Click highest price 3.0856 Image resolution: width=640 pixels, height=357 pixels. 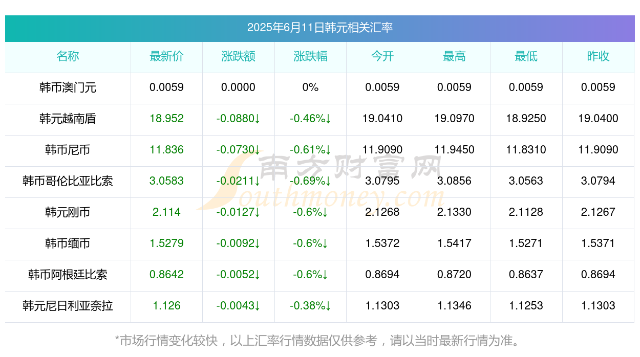(x=454, y=181)
